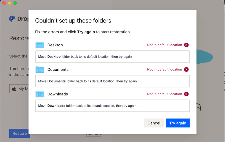Click the Desktop folder icon
Viewport: 225px width, 142px height.
[x=40, y=45]
